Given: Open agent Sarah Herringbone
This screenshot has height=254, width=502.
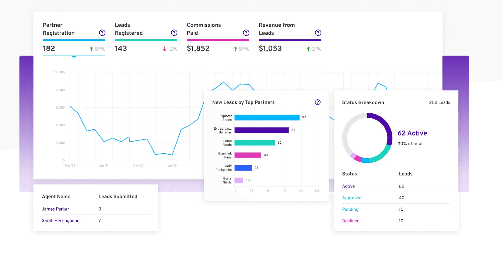Looking at the screenshot, I should 60,221.
